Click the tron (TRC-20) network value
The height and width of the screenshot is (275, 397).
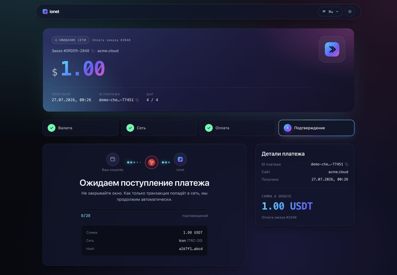[x=191, y=241]
